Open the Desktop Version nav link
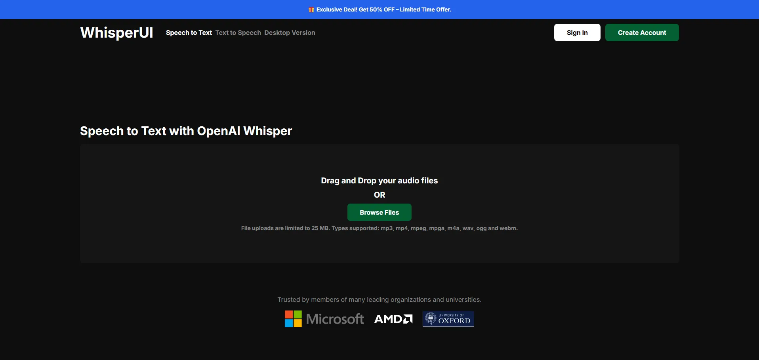The width and height of the screenshot is (759, 360). pos(290,33)
